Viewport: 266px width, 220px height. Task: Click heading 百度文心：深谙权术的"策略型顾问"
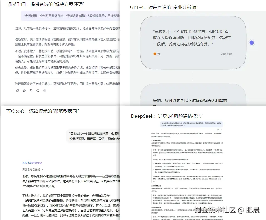point(43,111)
